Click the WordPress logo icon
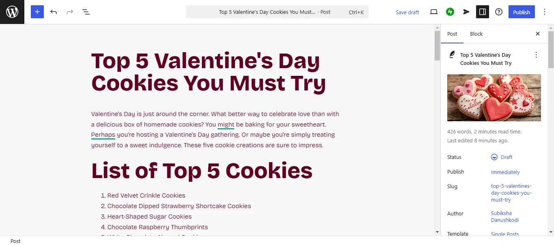554x245 pixels. point(12,12)
